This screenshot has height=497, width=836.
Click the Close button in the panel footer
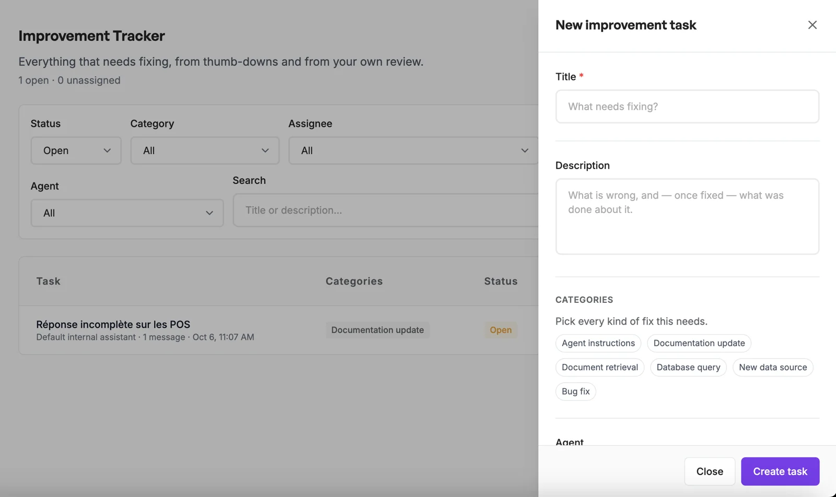[710, 471]
